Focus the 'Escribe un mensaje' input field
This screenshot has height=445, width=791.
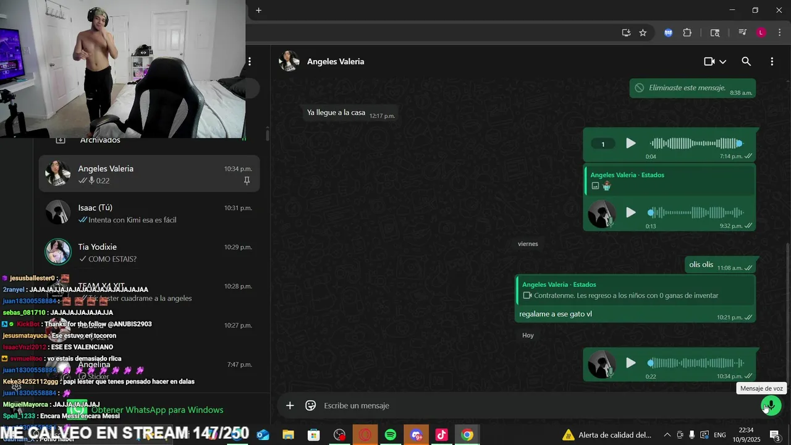[536, 405]
